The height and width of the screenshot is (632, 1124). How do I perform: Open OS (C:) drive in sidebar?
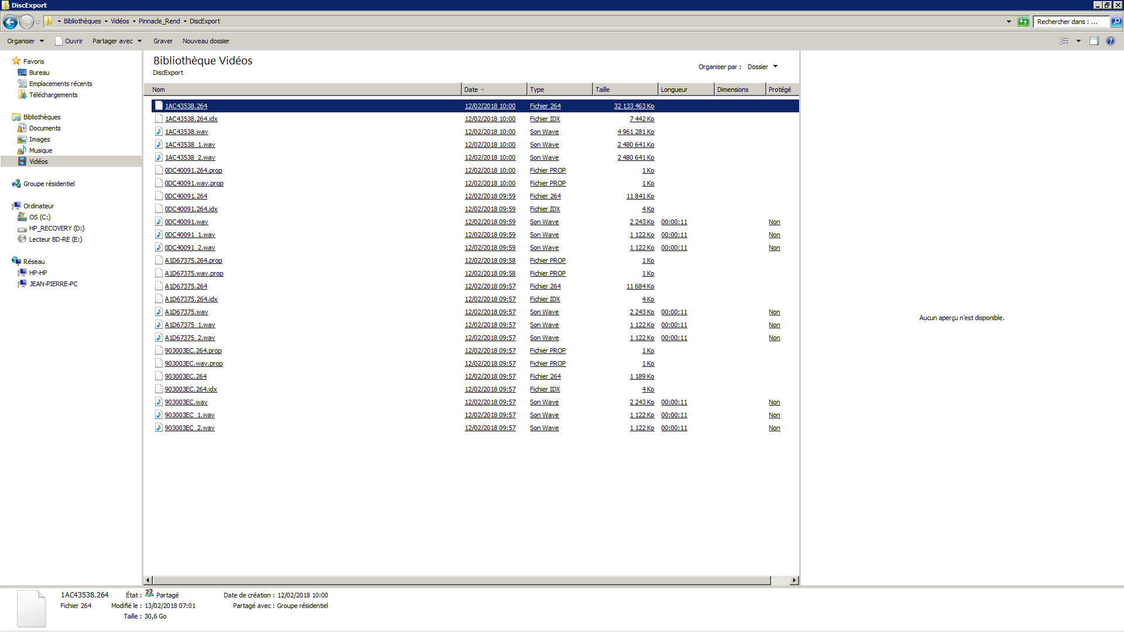(x=39, y=217)
